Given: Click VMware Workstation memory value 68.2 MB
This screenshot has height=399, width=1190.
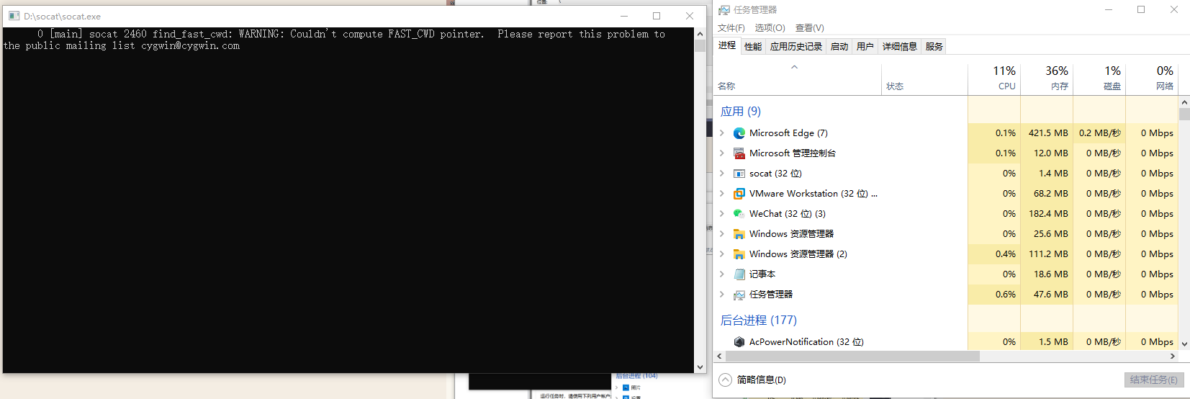Looking at the screenshot, I should pos(1051,194).
